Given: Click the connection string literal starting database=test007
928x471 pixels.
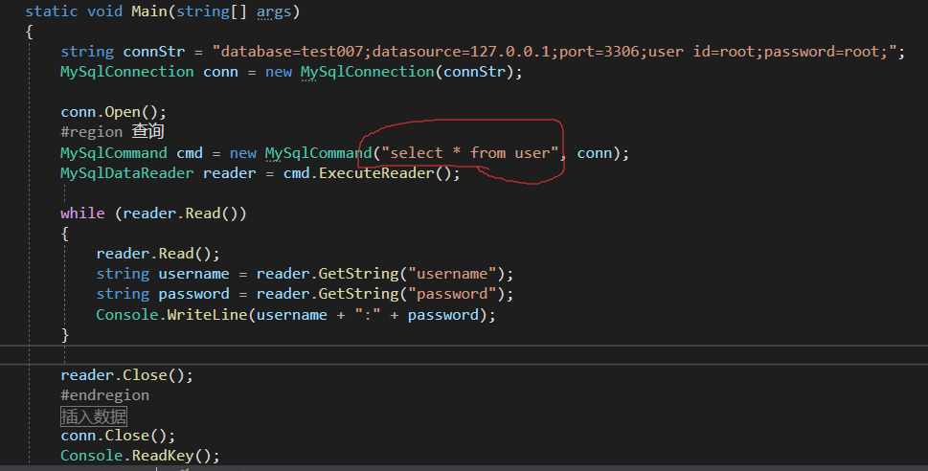Looking at the screenshot, I should (554, 52).
